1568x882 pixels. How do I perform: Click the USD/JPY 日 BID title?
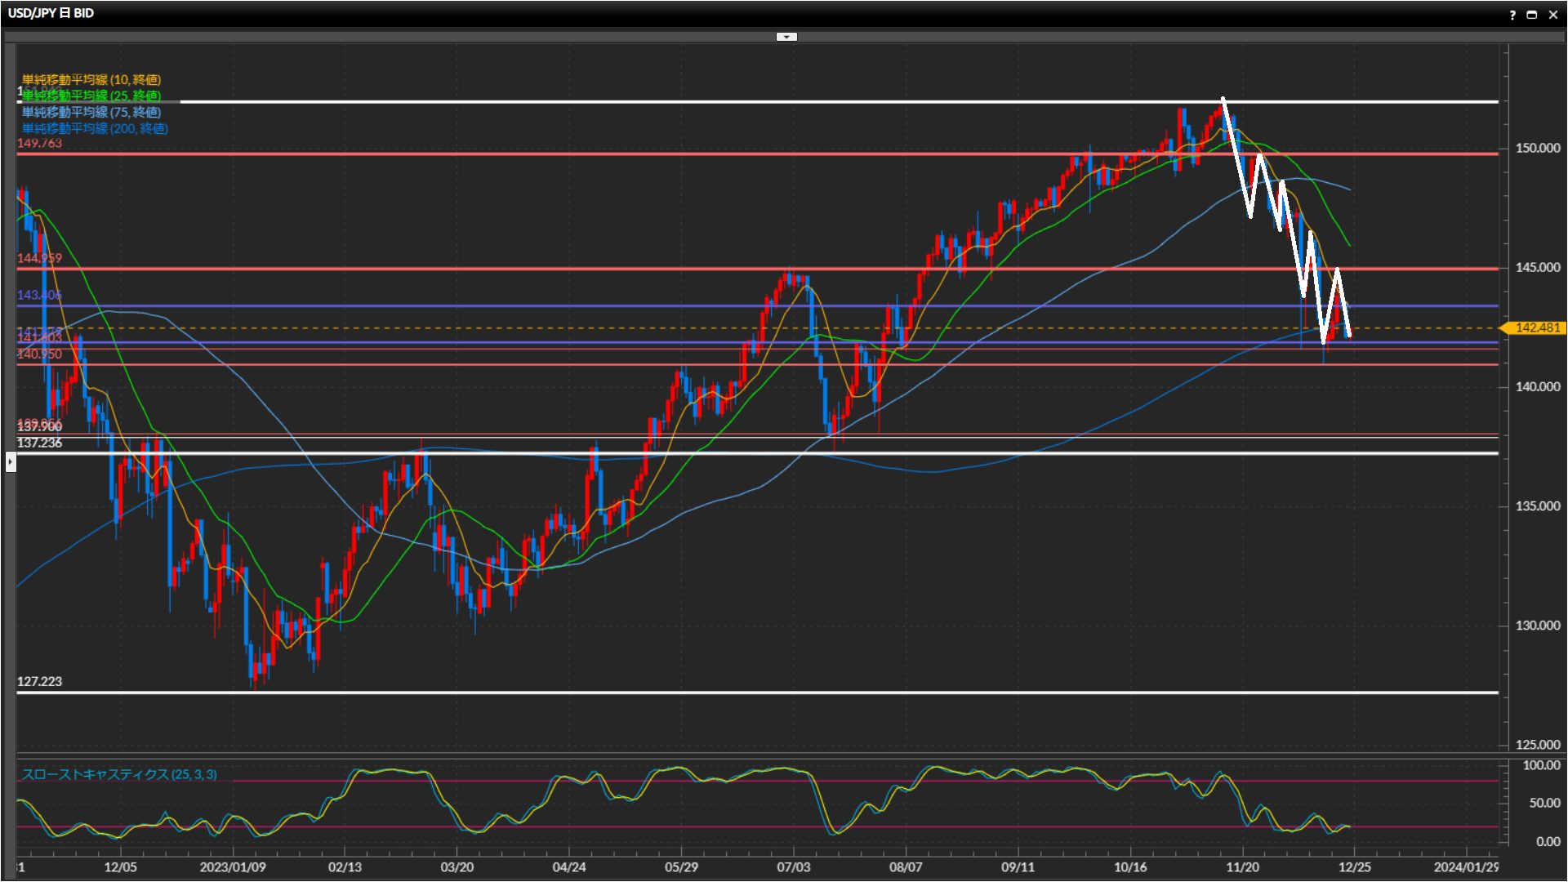pos(51,13)
